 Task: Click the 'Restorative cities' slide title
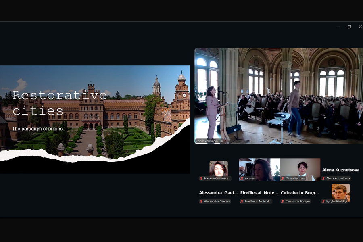pos(59,103)
